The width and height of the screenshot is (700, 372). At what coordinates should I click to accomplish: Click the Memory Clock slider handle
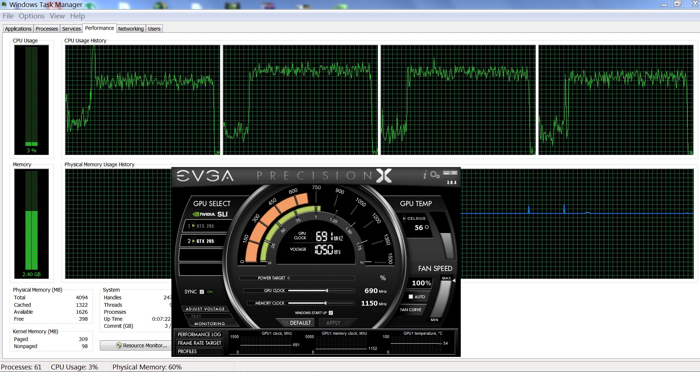325,303
